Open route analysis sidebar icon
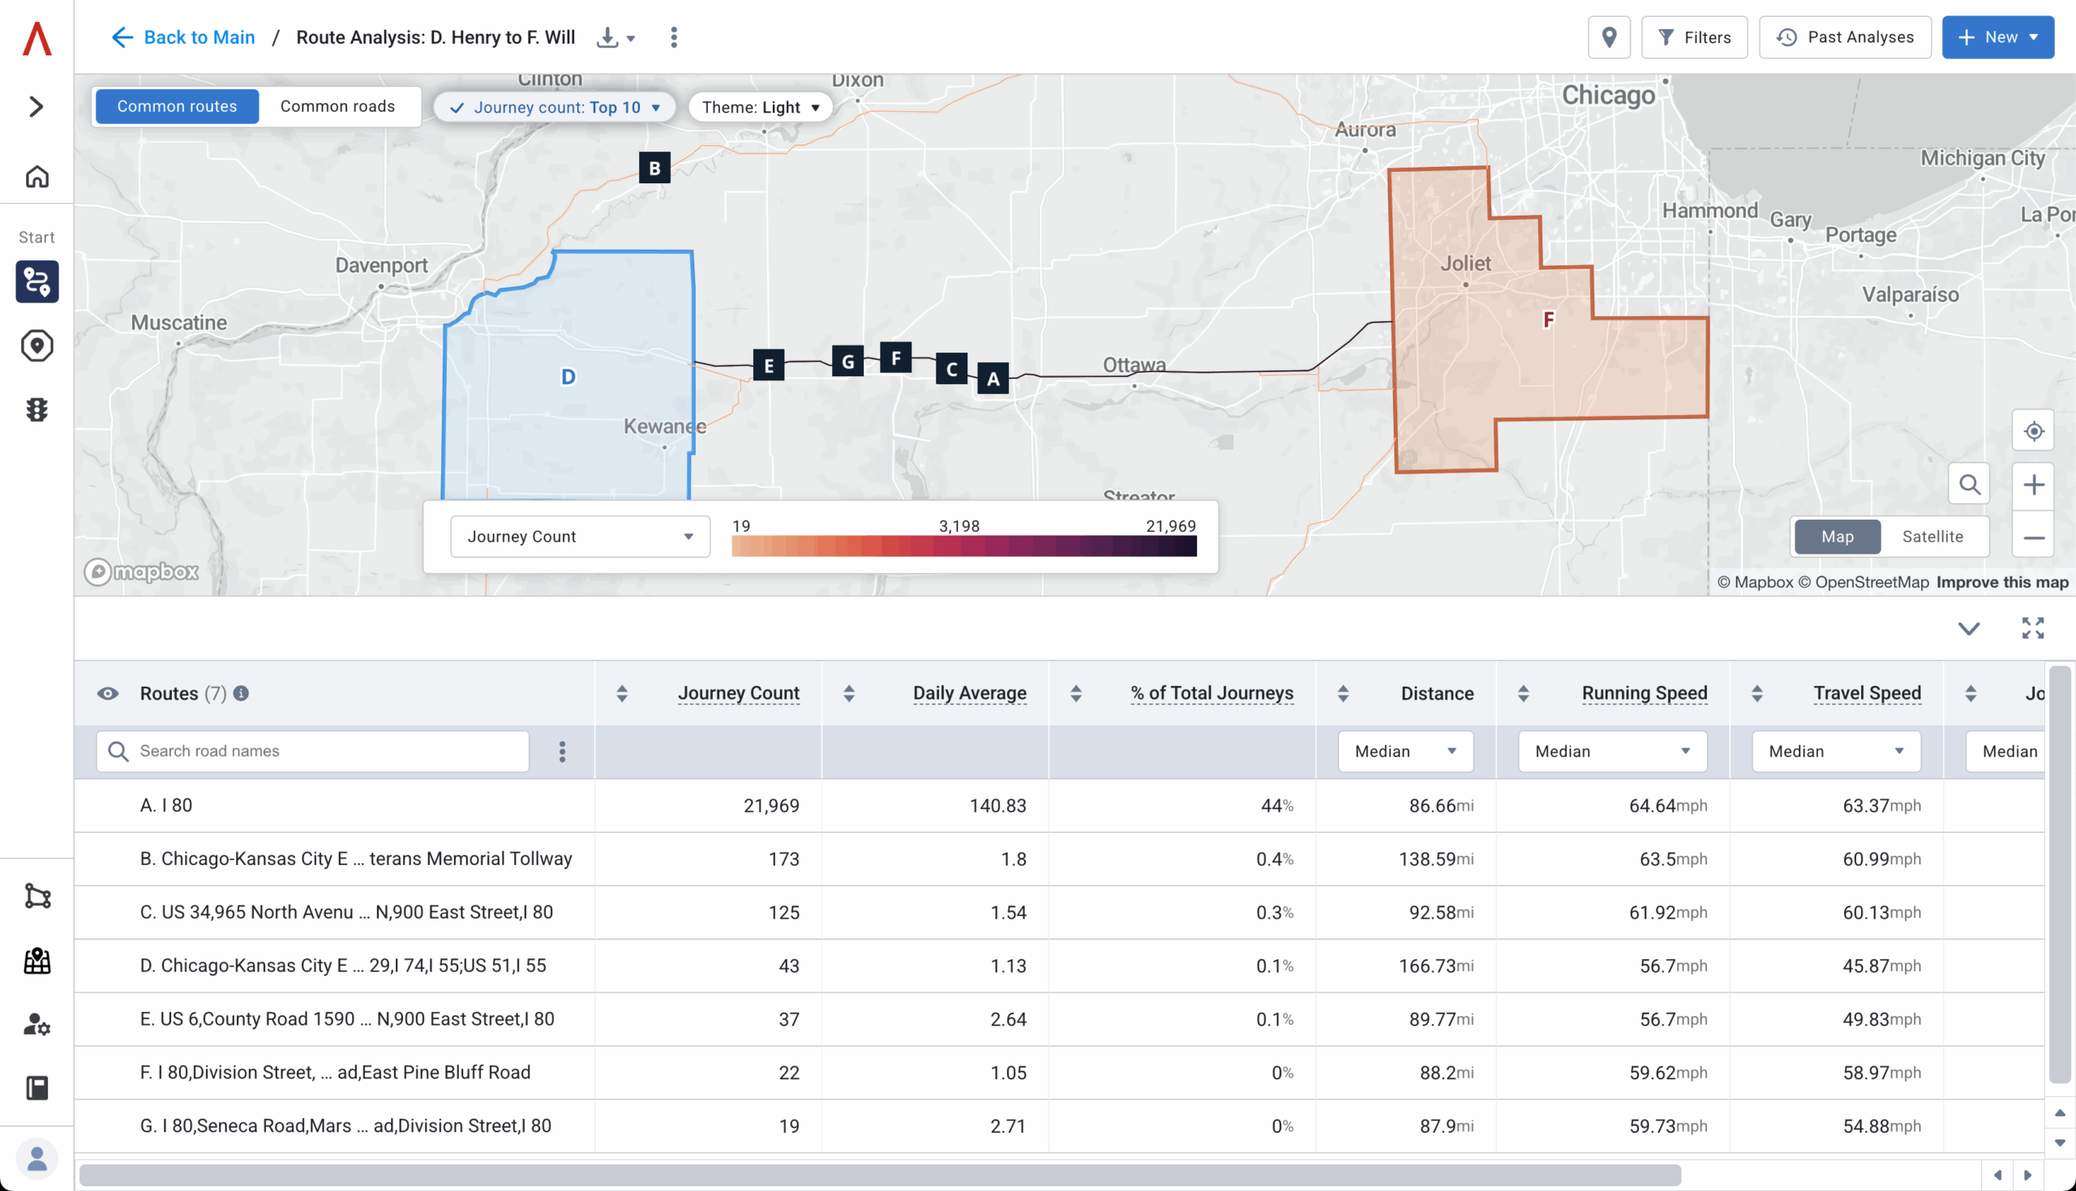This screenshot has height=1191, width=2076. pos(36,282)
